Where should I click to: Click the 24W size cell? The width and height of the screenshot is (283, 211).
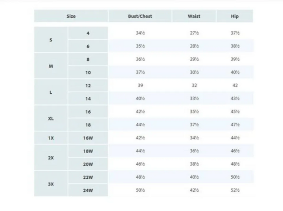[x=88, y=191]
